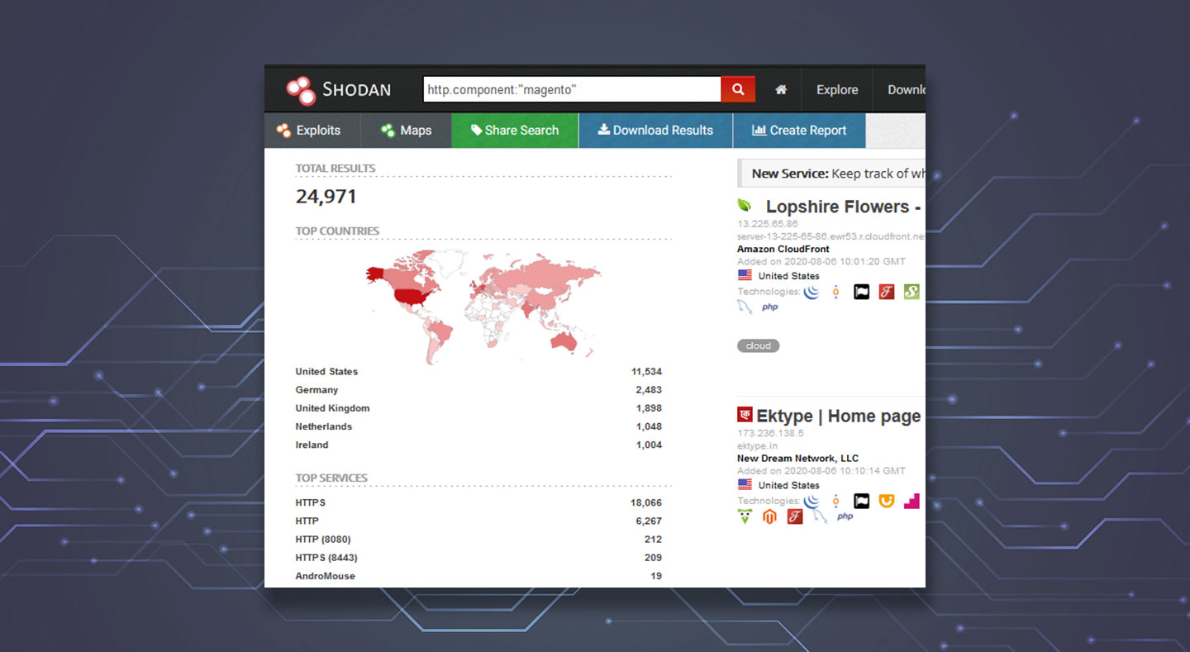Click the red Ektype favicon
The width and height of the screenshot is (1190, 652).
[745, 415]
